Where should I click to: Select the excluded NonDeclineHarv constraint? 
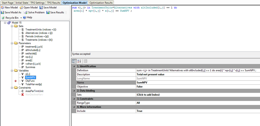pyautogui.click(x=34, y=94)
